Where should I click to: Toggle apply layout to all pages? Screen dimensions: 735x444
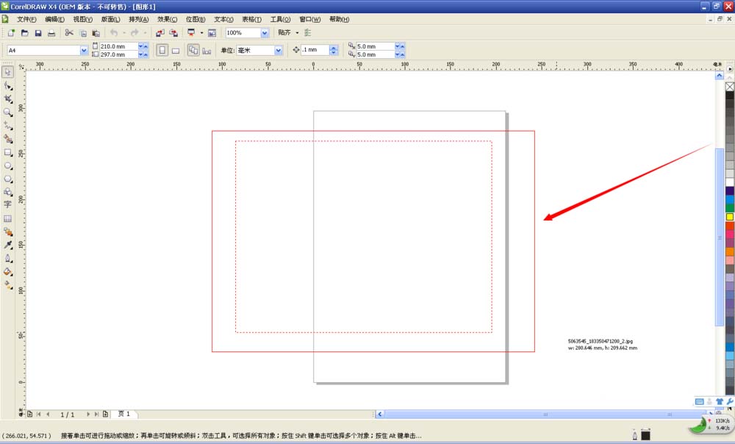click(x=193, y=50)
